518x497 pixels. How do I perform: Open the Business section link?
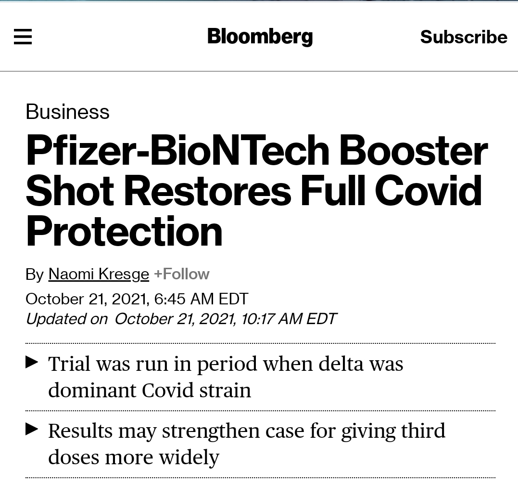[x=67, y=112]
